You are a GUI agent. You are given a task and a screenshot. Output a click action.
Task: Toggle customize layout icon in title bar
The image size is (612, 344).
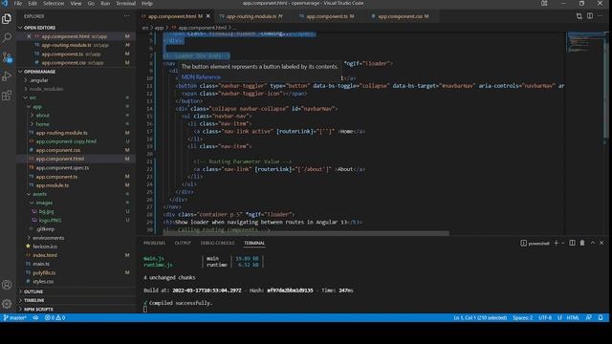544,4
